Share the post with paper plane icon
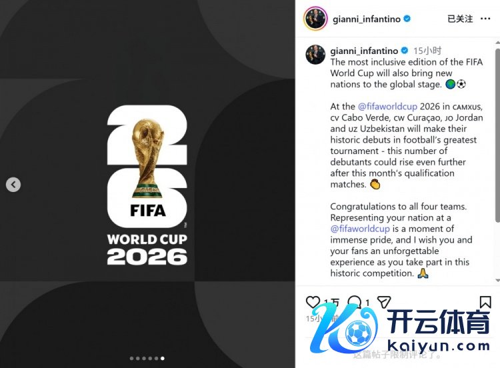500x368 pixels. click(384, 302)
